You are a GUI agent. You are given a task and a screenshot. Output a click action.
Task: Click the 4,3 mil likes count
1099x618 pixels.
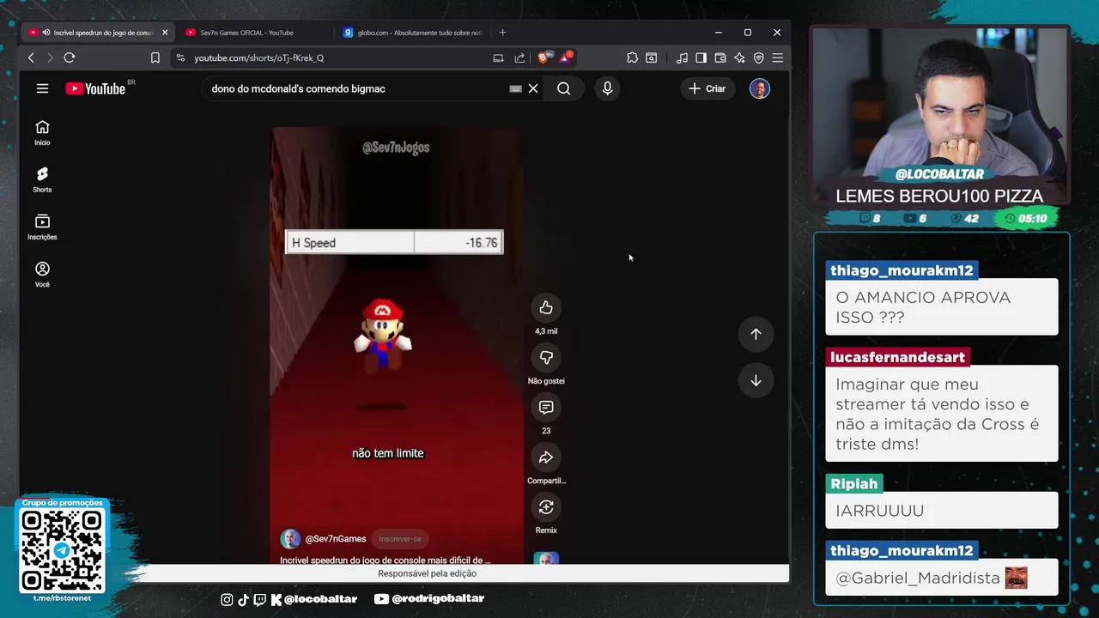tap(546, 331)
